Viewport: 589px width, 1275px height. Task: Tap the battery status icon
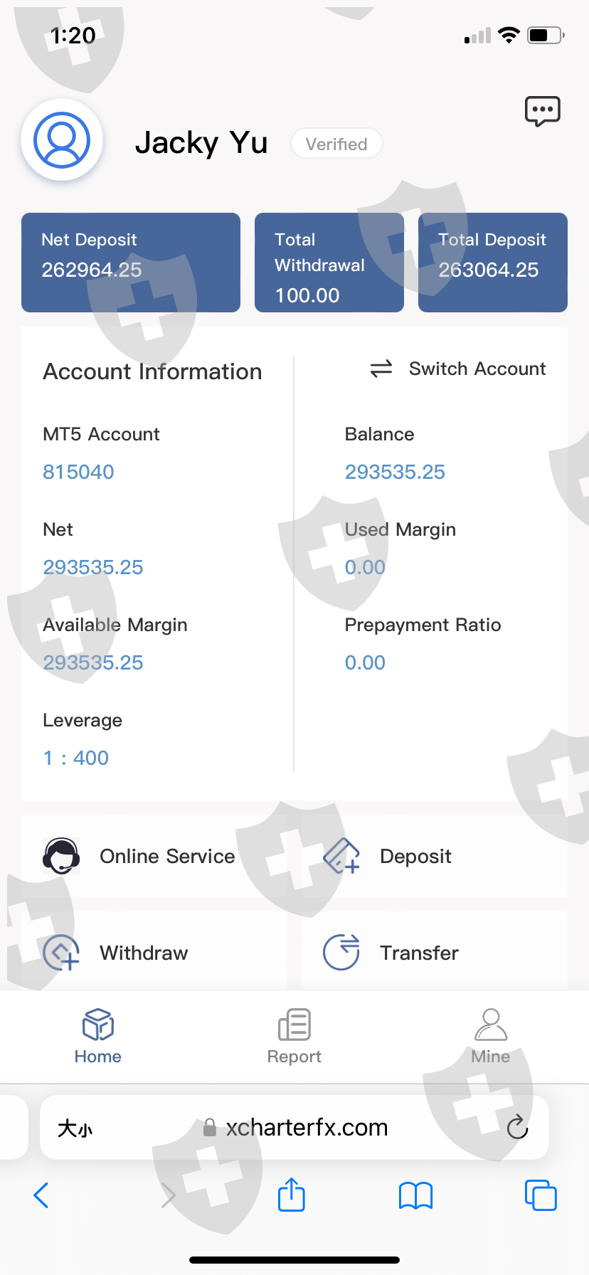[x=546, y=35]
